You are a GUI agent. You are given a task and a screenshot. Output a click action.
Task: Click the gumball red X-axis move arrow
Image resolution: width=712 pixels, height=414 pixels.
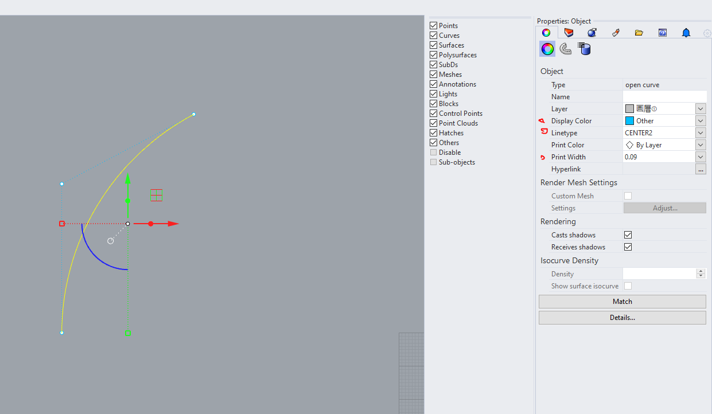click(173, 224)
